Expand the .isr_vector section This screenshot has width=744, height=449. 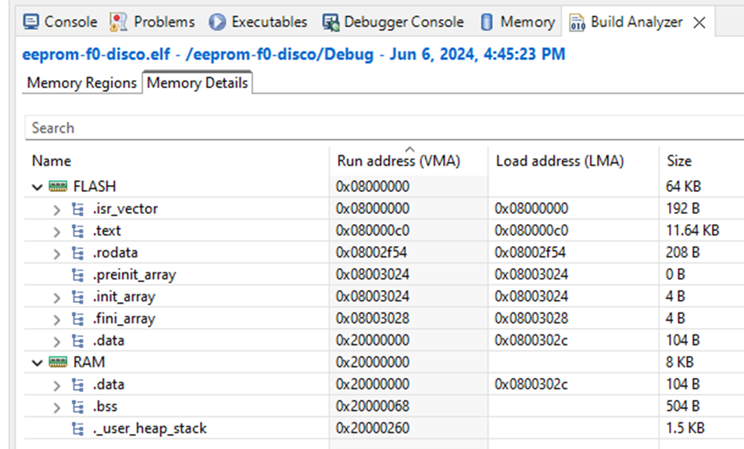tap(56, 209)
